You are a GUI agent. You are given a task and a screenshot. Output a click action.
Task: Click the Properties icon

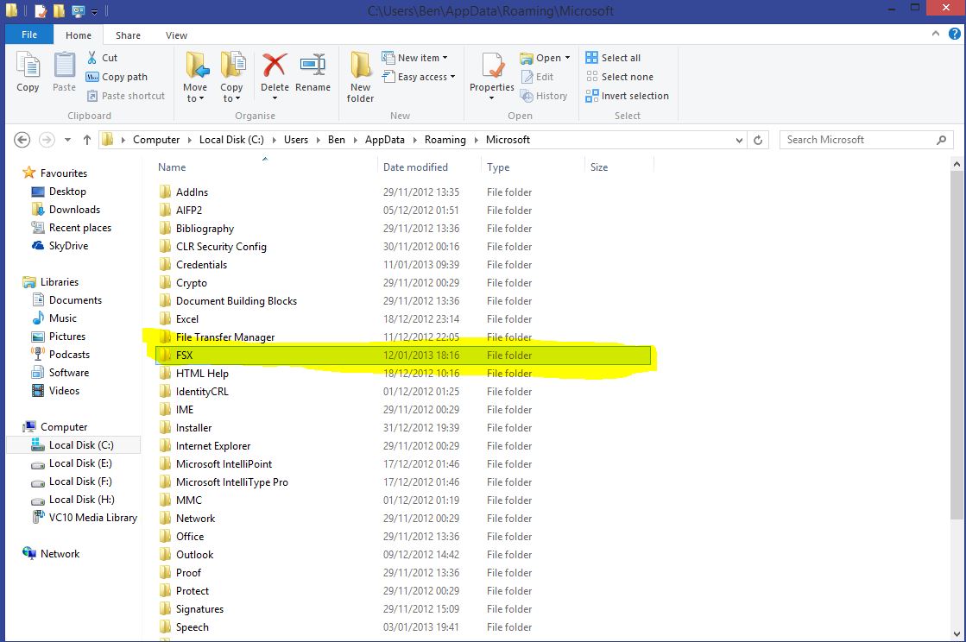492,66
